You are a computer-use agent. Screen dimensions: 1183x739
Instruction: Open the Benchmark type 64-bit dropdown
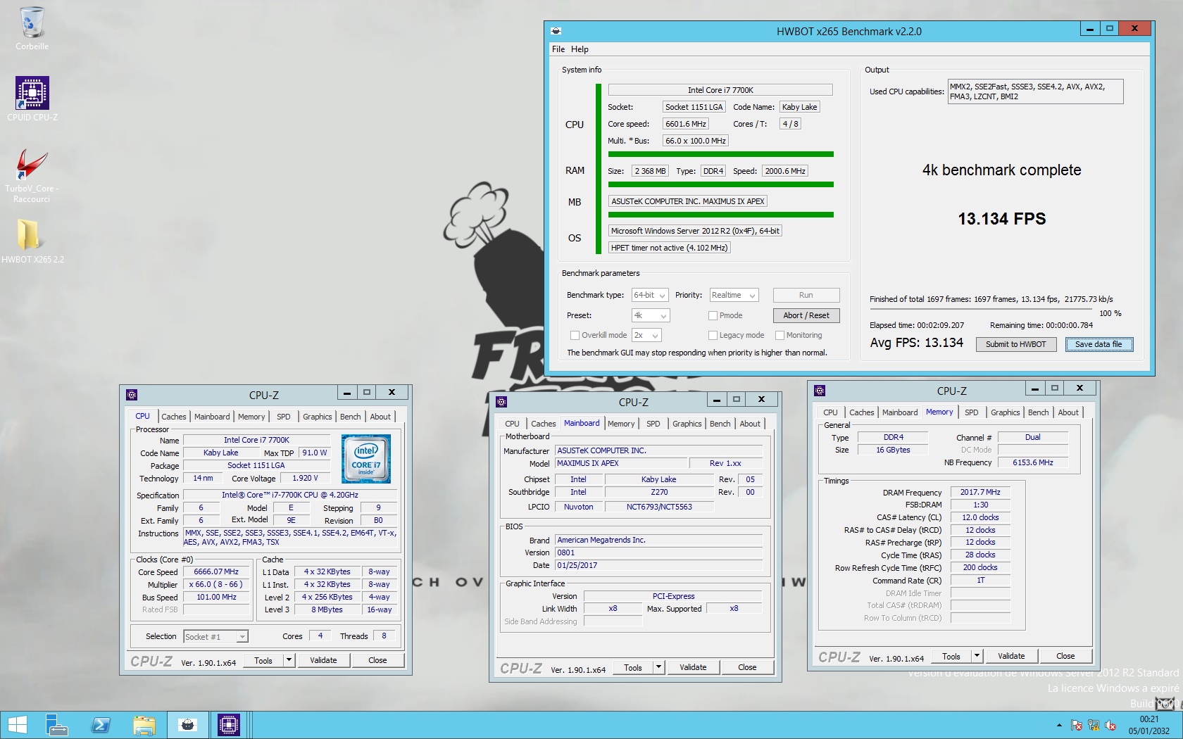tap(650, 295)
